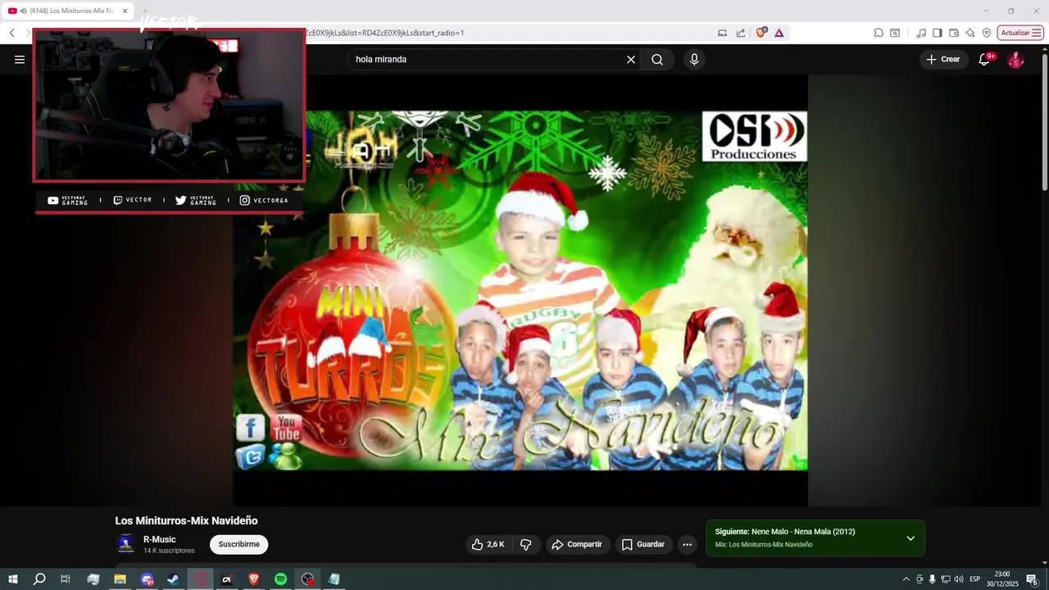Open the R-Music channel name link
The image size is (1049, 590).
160,539
